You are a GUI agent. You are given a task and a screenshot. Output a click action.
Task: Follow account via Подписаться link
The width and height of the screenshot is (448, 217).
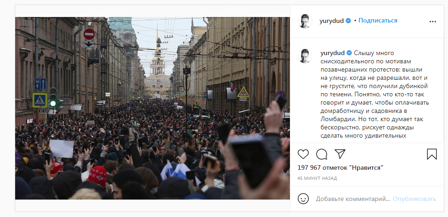[378, 21]
